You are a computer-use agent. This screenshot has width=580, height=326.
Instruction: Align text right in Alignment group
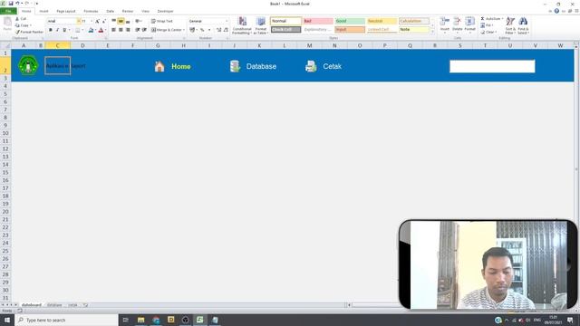tap(128, 30)
